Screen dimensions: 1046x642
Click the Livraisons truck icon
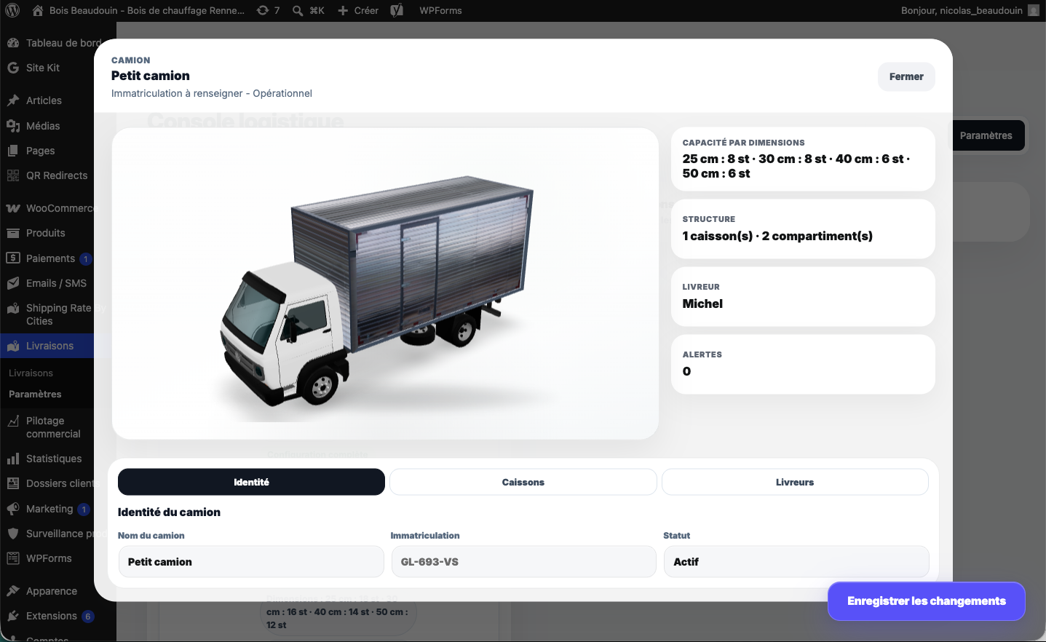[13, 346]
